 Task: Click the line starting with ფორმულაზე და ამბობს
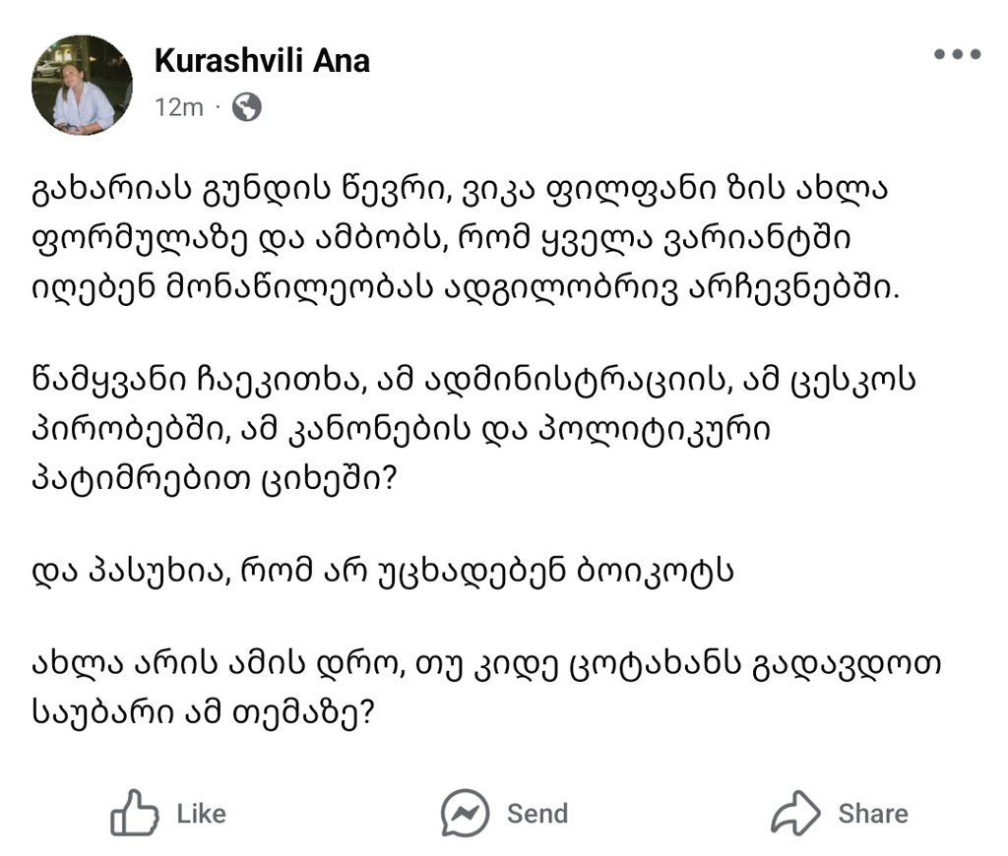click(441, 239)
